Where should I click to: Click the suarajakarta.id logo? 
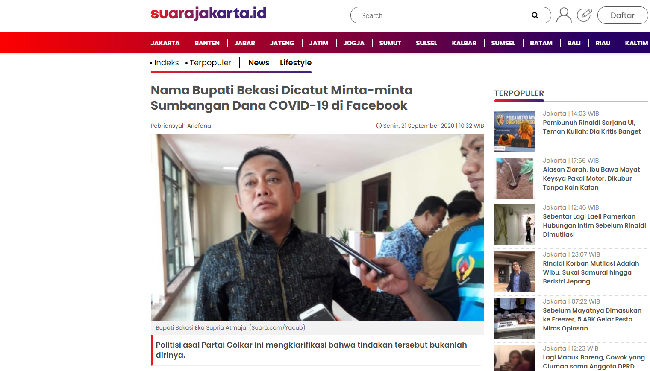click(209, 13)
